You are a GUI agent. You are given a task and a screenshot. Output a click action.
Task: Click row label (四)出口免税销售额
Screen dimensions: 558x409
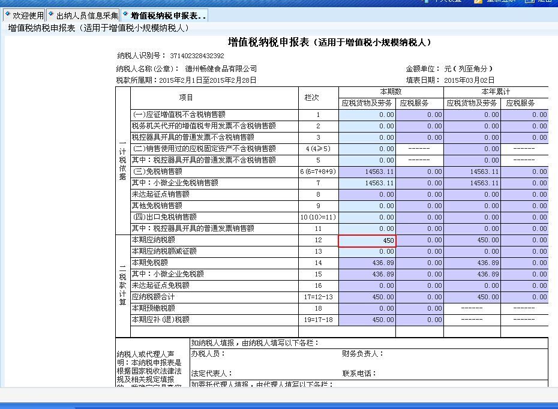pyautogui.click(x=164, y=217)
